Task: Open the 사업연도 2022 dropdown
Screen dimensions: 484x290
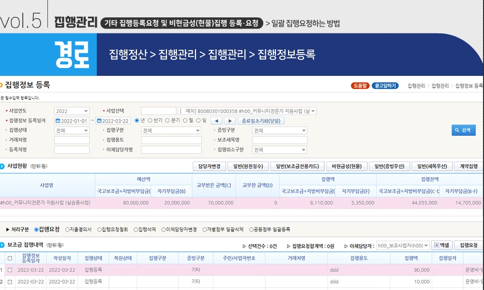Action: [72, 111]
